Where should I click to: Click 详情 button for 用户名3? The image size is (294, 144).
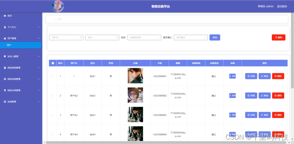pyautogui.click(x=251, y=115)
